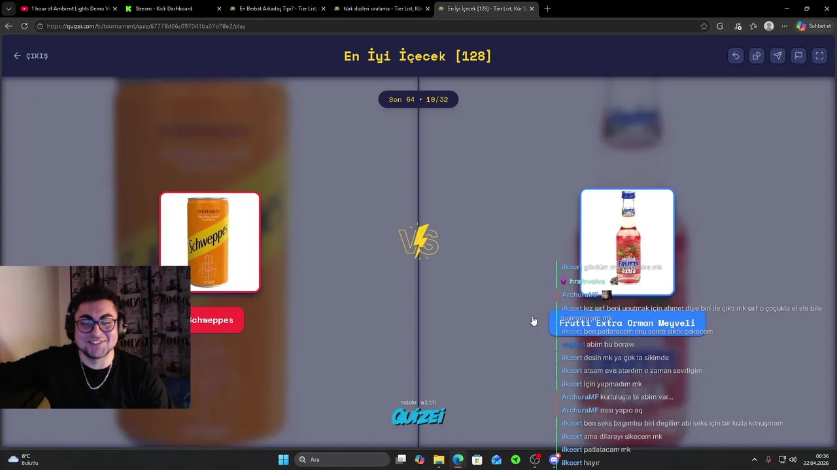
Task: Choose the Frutti Extra bottle image
Action: [x=627, y=242]
